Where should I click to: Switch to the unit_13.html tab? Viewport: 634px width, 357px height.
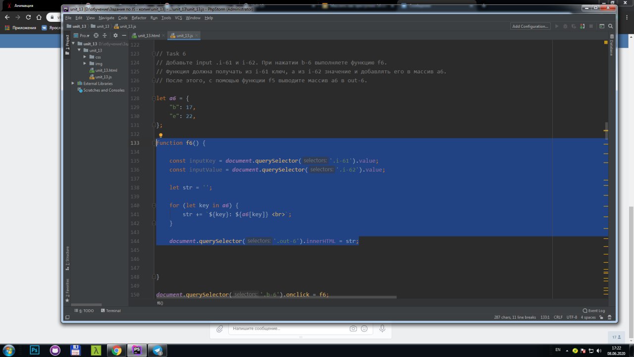click(149, 36)
